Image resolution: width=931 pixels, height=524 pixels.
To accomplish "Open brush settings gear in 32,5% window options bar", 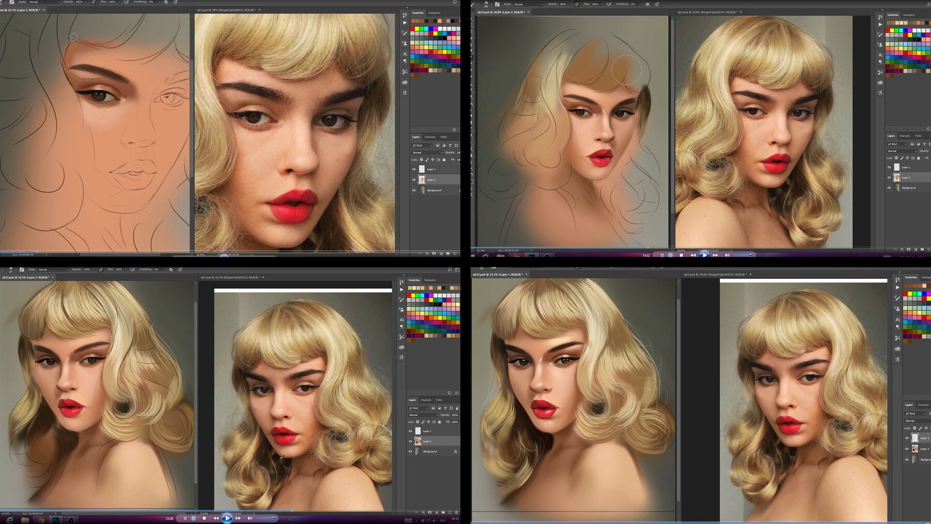I will (171, 270).
